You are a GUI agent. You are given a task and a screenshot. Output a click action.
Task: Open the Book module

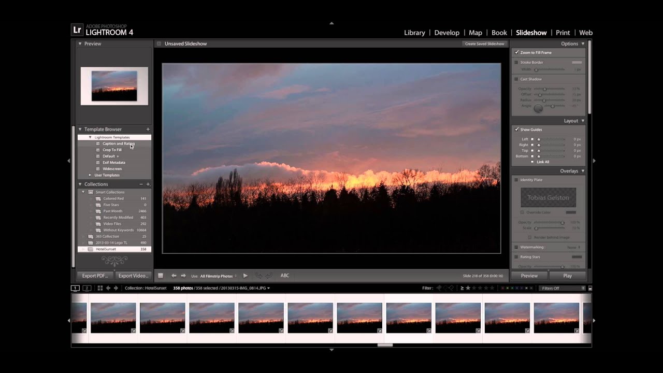point(499,33)
